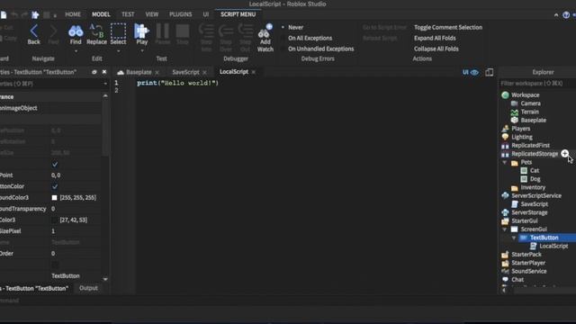576x324 pixels.
Task: Collapse the ScreenGui tree arrow
Action: click(x=505, y=229)
